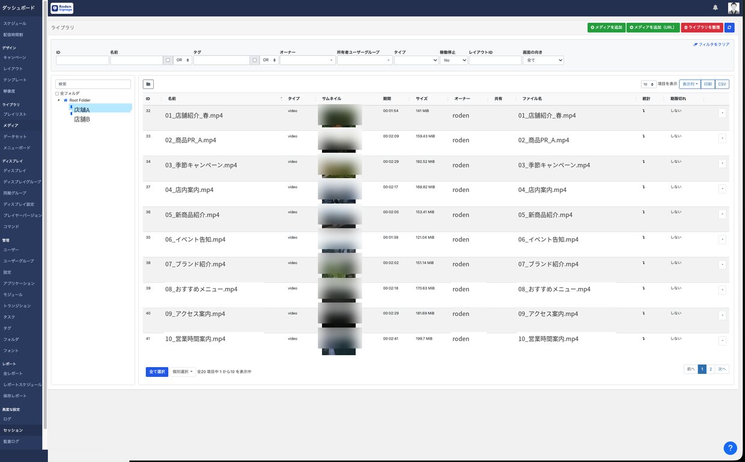Viewport: 745px width, 462px height.
Task: Open the タグ OR logic dropdown
Action: (x=269, y=60)
